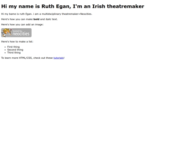
Task: Select the Third thing list item
Action: pos(14,53)
